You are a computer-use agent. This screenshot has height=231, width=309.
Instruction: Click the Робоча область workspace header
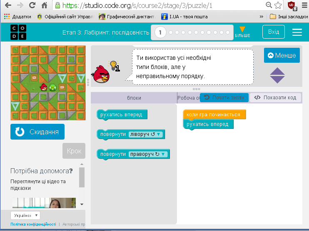coord(189,98)
